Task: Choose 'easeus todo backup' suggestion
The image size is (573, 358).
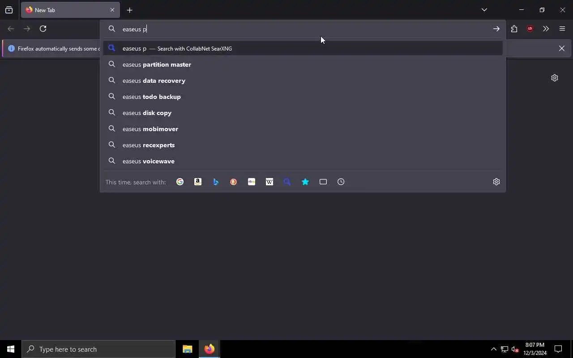Action: point(303,97)
